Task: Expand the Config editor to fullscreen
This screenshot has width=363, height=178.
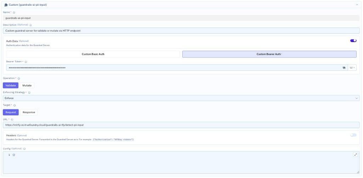Action: (356, 155)
